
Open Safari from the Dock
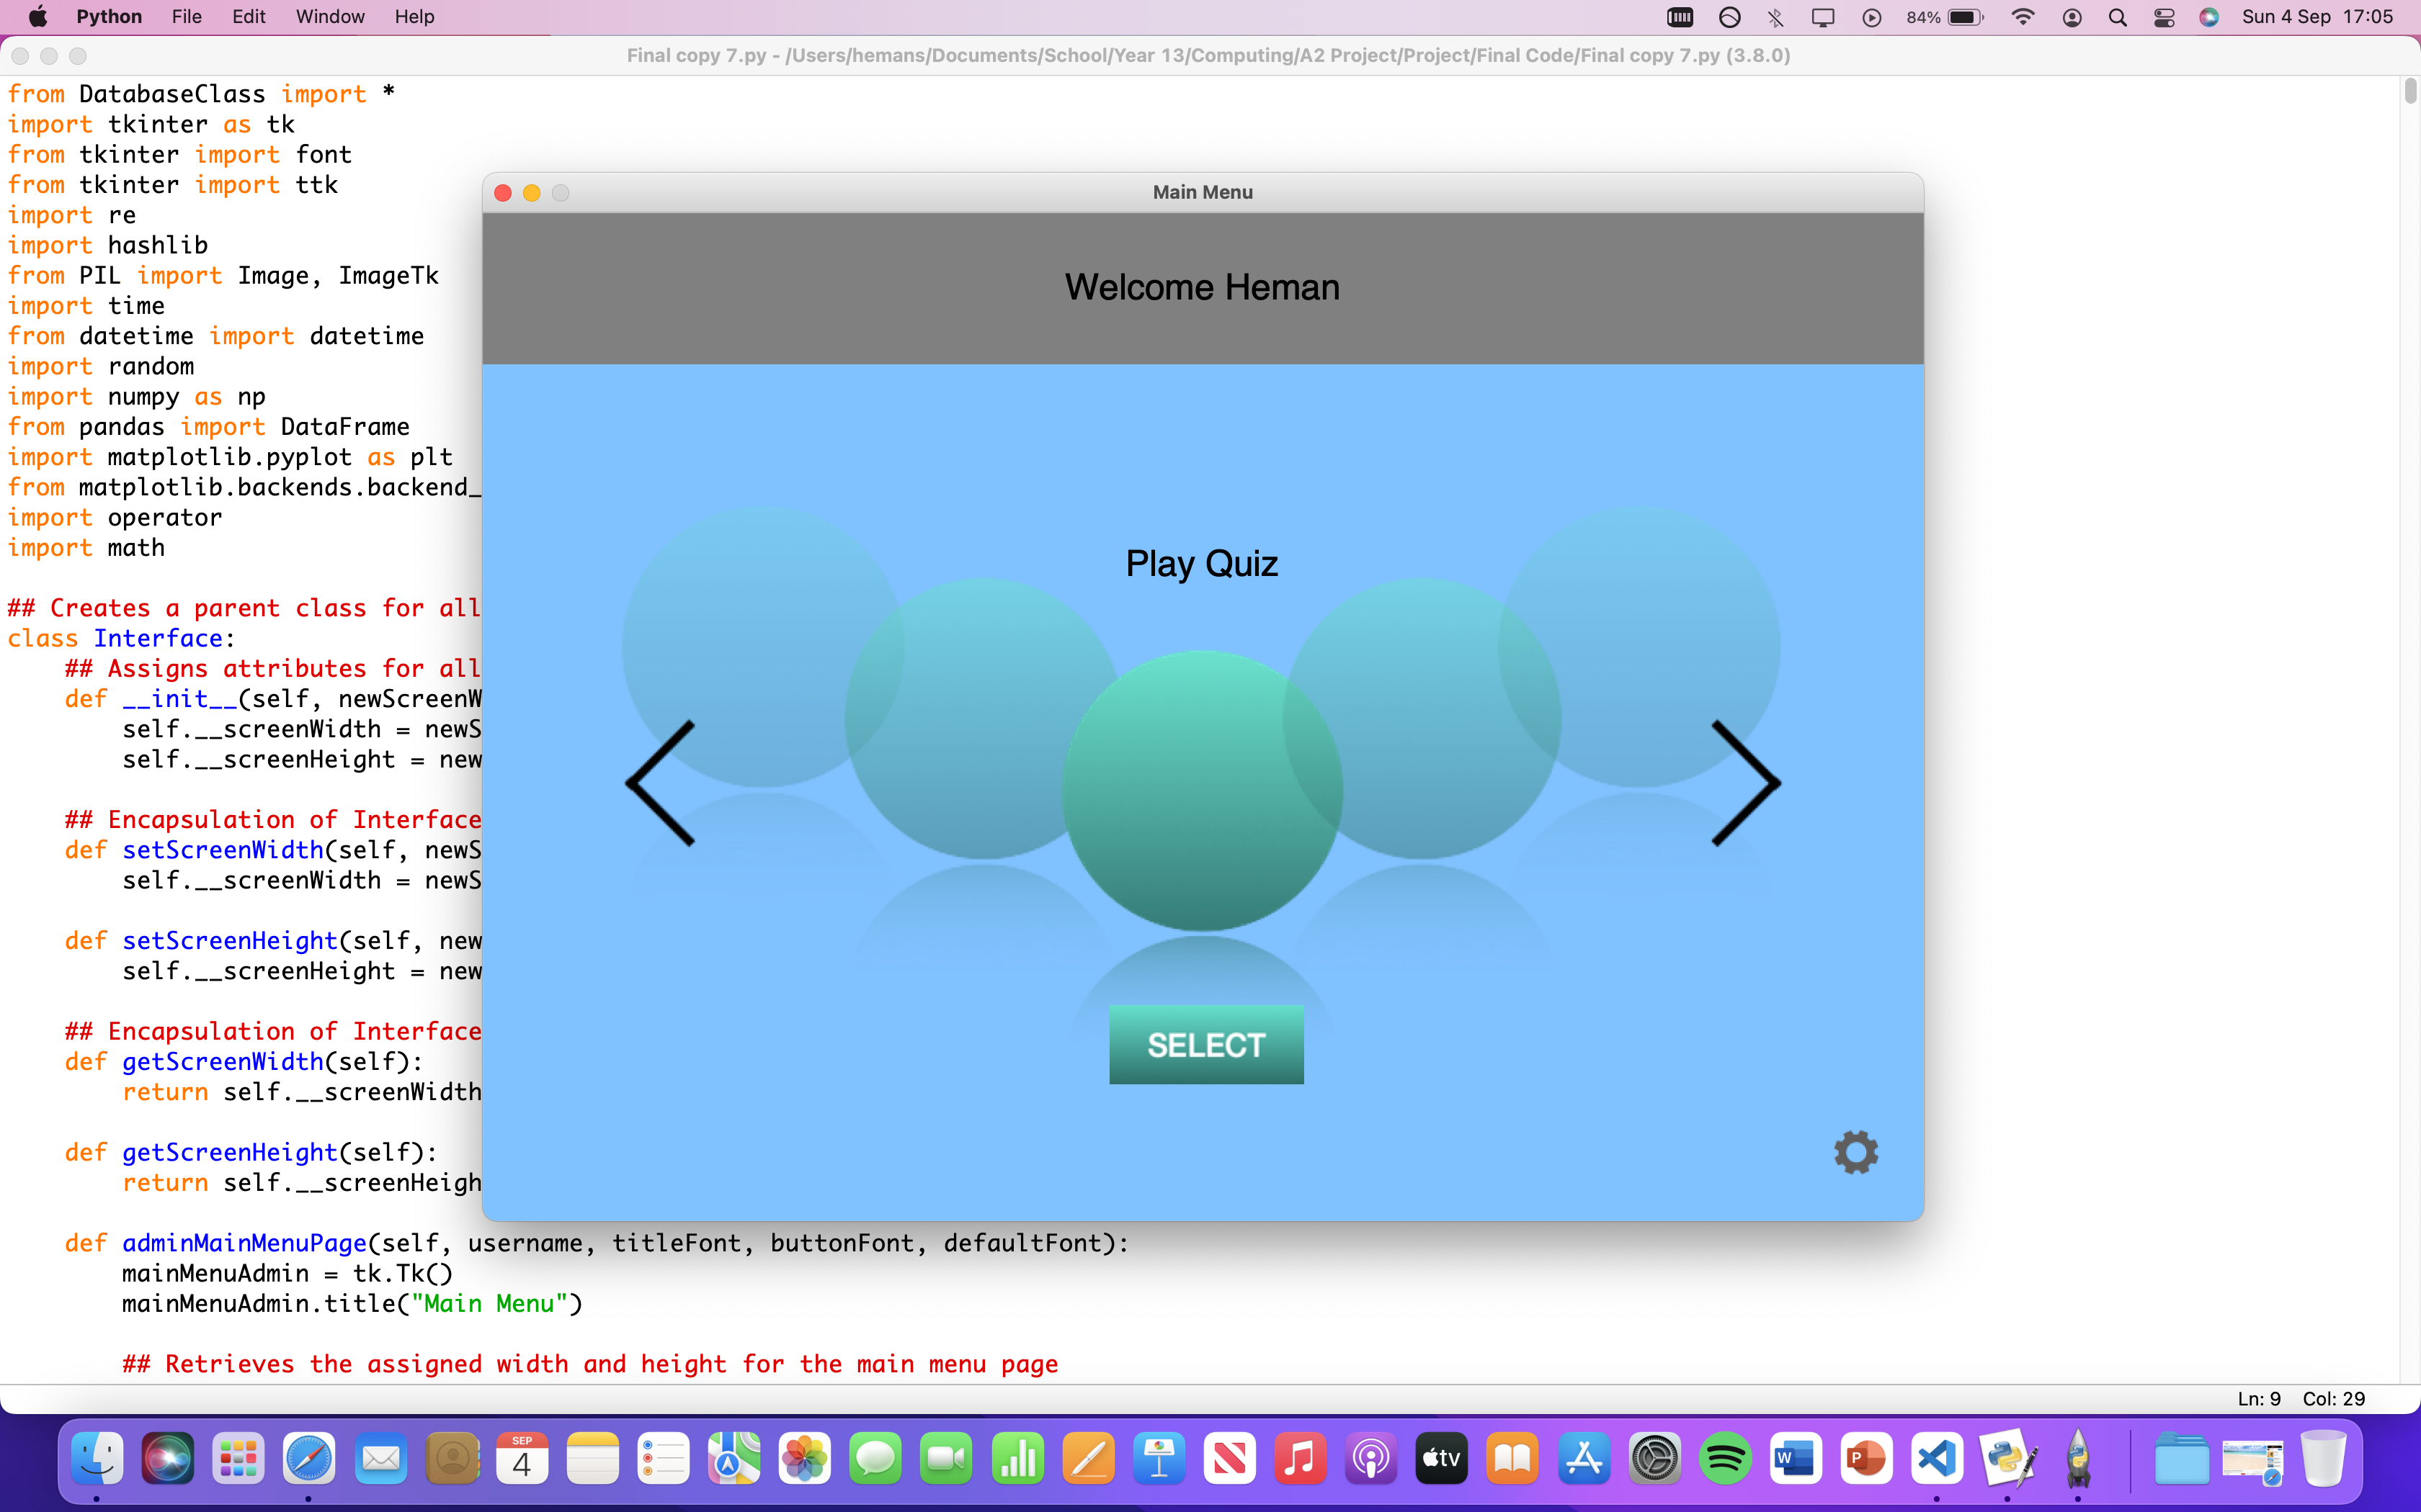click(309, 1458)
